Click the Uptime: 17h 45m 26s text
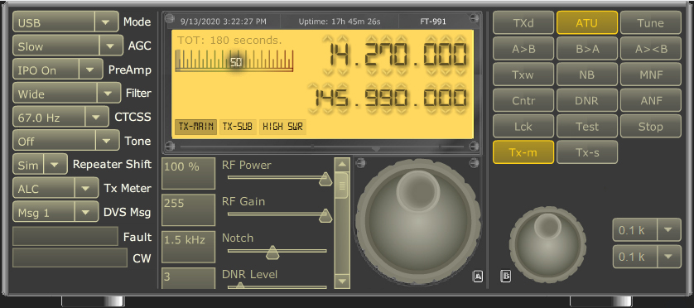The image size is (694, 308). point(340,22)
